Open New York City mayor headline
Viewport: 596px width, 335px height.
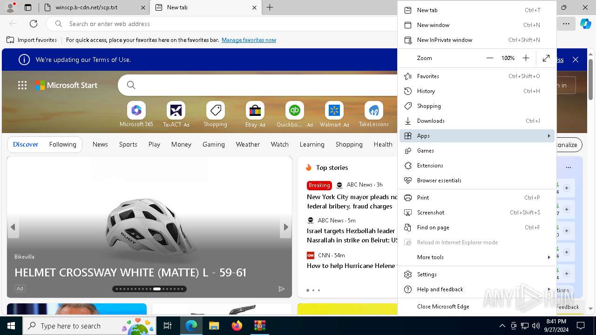[x=352, y=201]
